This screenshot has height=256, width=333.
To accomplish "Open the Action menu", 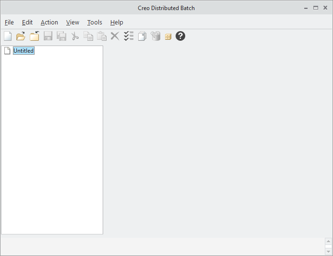I will tap(49, 22).
